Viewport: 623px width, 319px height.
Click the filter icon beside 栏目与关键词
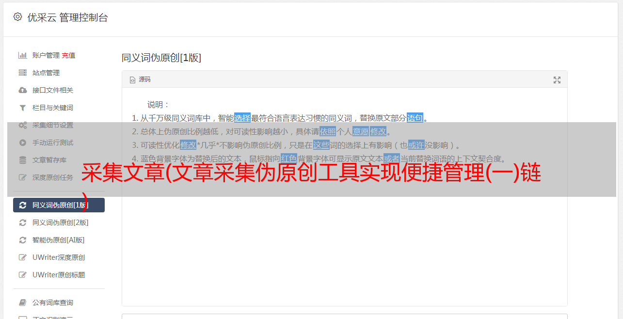pos(22,108)
